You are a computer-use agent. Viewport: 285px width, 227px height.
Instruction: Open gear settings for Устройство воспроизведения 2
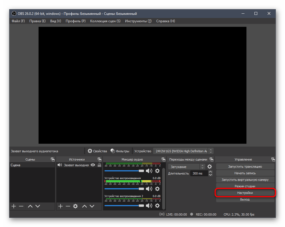(157, 206)
